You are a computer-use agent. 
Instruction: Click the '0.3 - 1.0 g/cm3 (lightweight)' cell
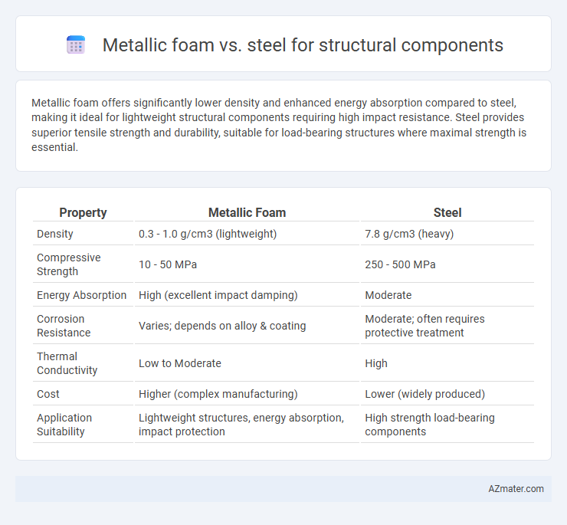pos(208,234)
